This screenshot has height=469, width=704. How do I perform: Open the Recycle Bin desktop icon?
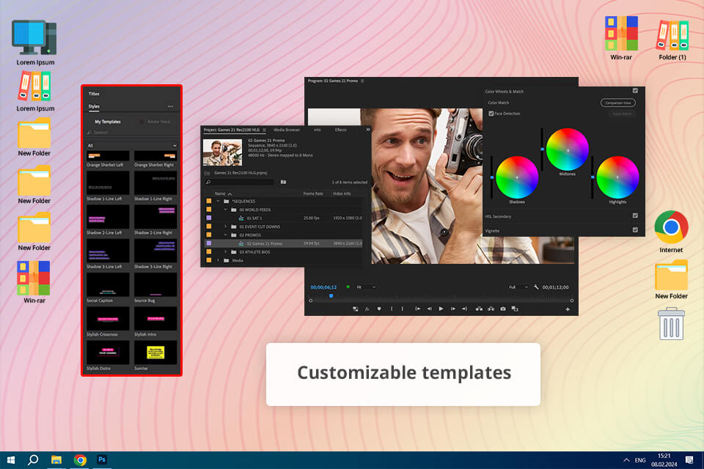[x=671, y=323]
